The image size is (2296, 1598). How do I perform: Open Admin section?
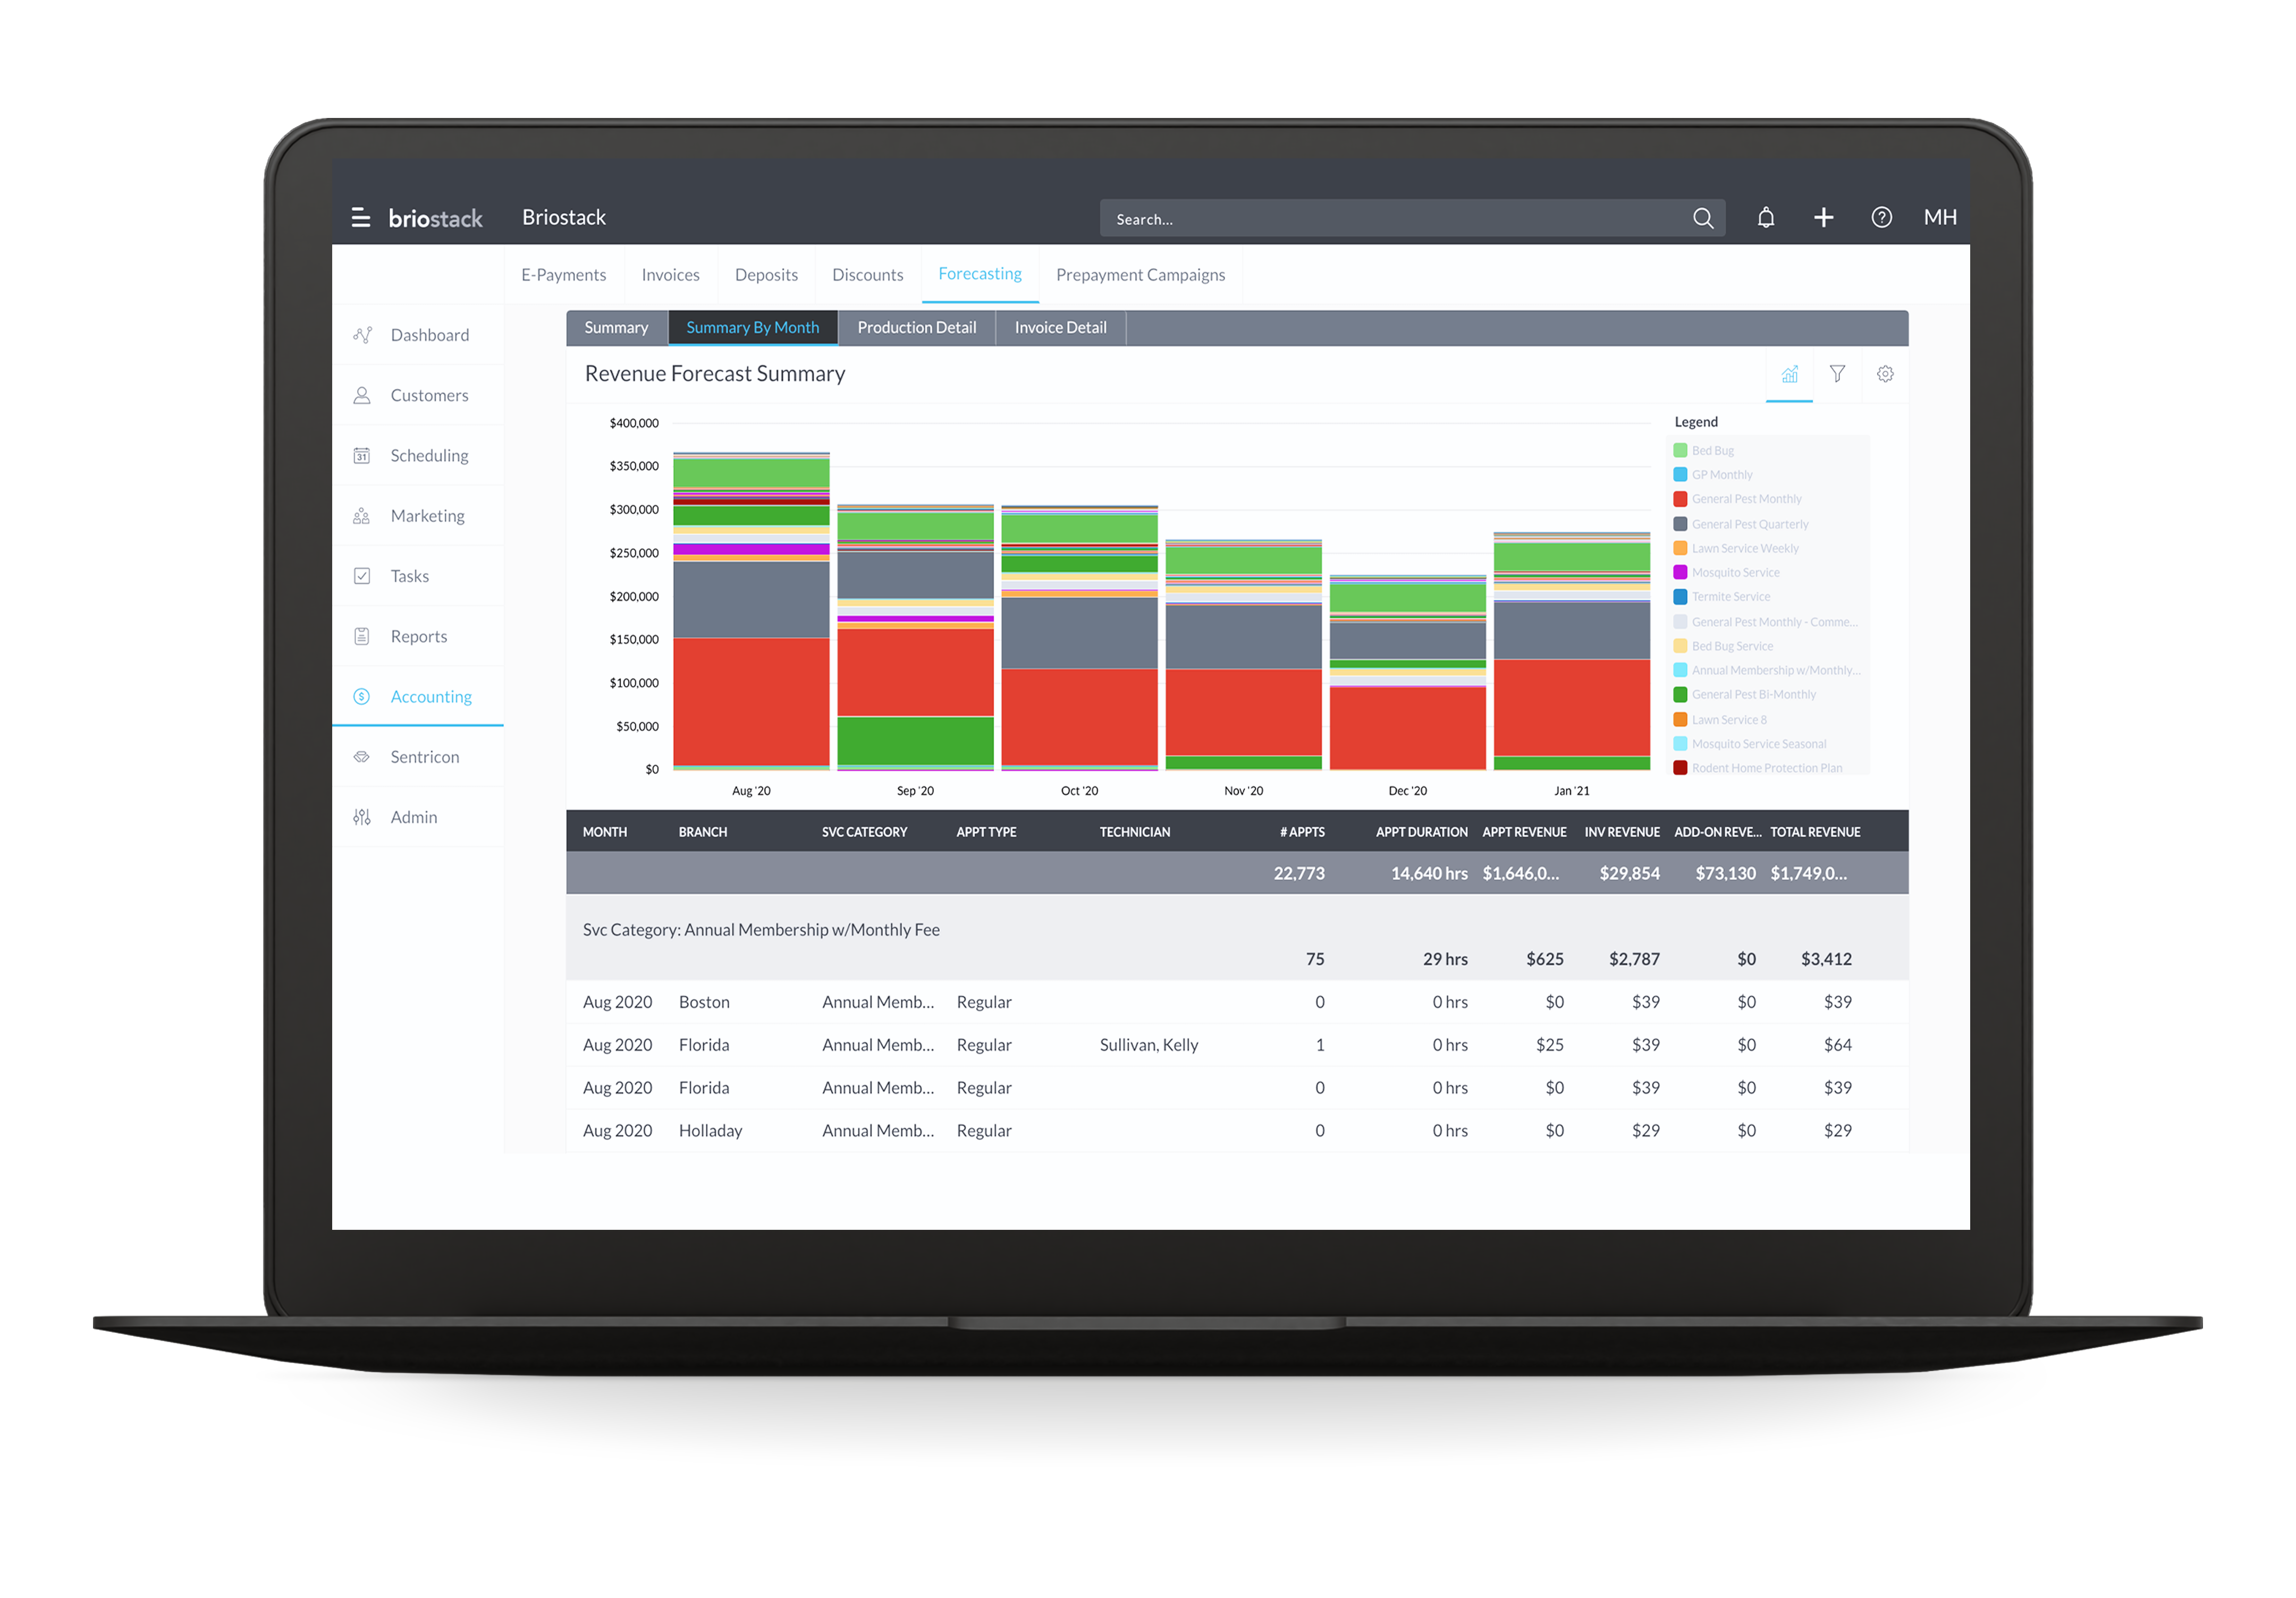(x=418, y=818)
